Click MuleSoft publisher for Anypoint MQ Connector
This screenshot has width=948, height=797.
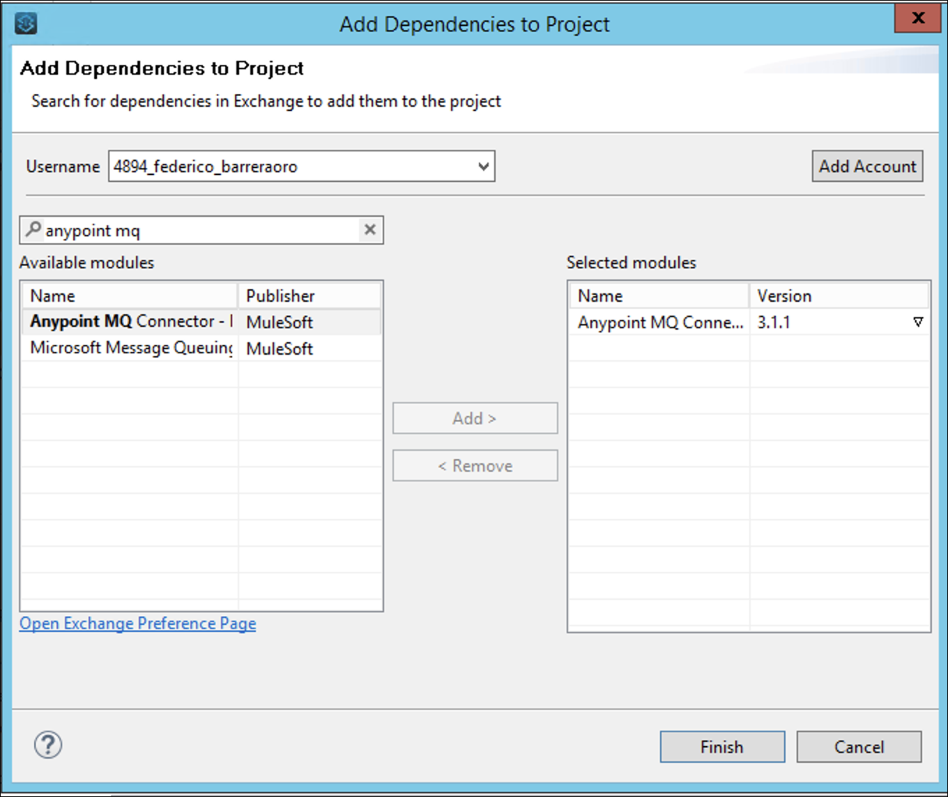(x=280, y=323)
